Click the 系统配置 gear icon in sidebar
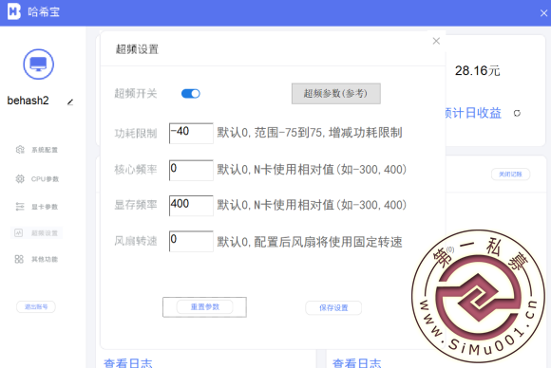 pos(20,150)
